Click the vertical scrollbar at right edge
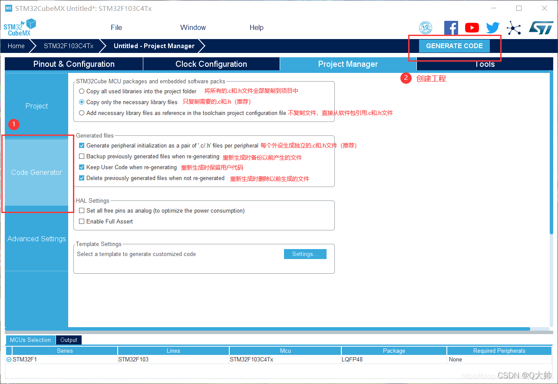Screen dimensions: 558x384 [551, 152]
